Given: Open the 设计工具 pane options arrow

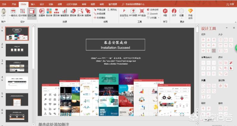Looking at the screenshot, I should click(227, 28).
